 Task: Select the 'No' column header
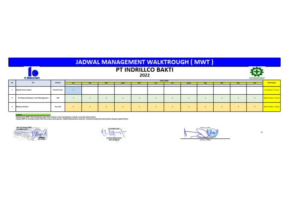tap(12, 83)
